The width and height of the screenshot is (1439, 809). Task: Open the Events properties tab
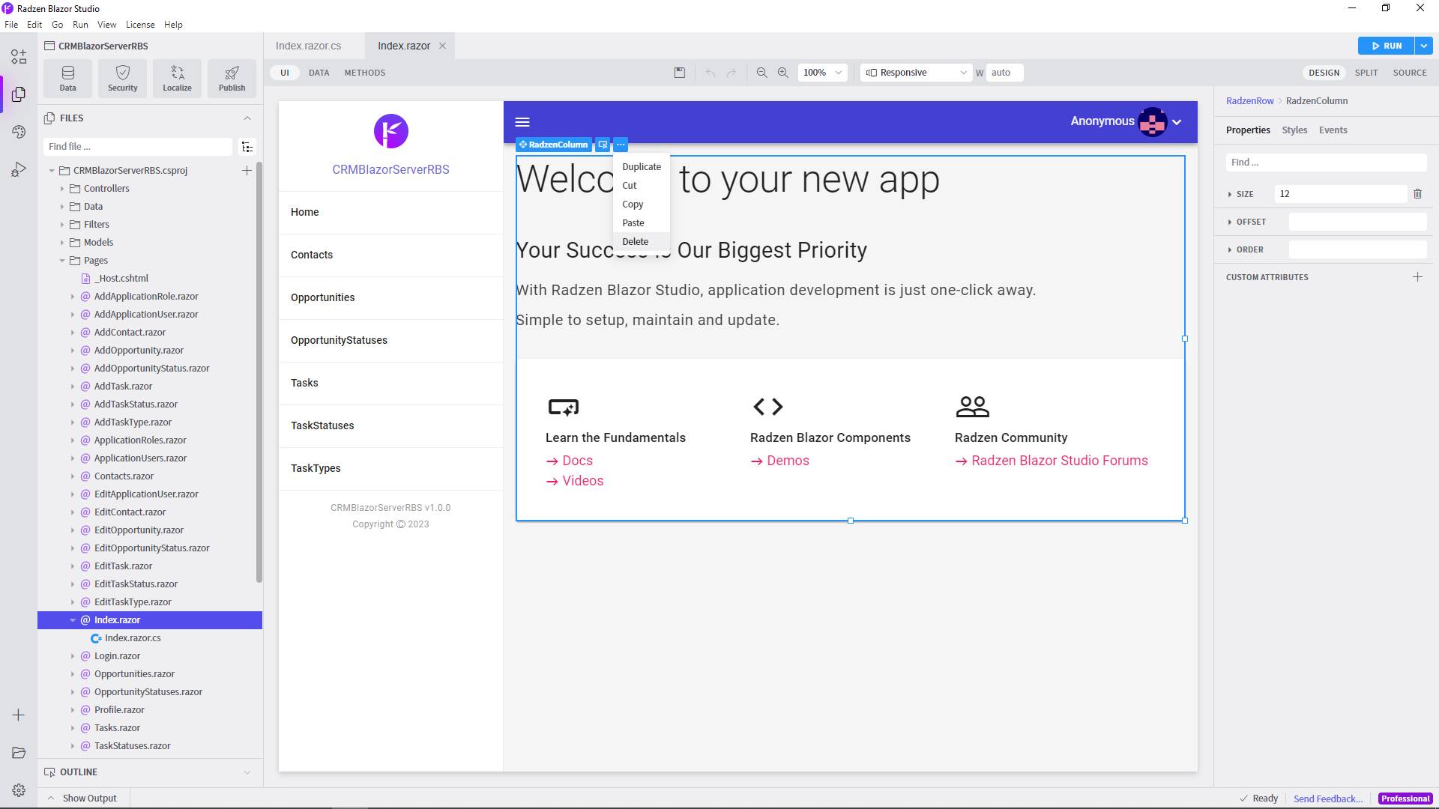click(1333, 130)
